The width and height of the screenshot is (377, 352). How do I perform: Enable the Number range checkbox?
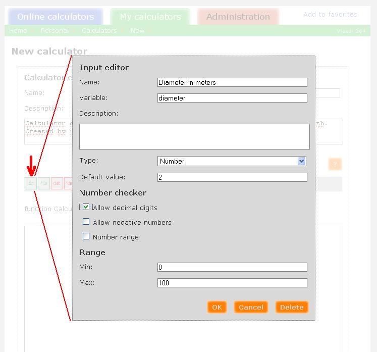(86, 236)
